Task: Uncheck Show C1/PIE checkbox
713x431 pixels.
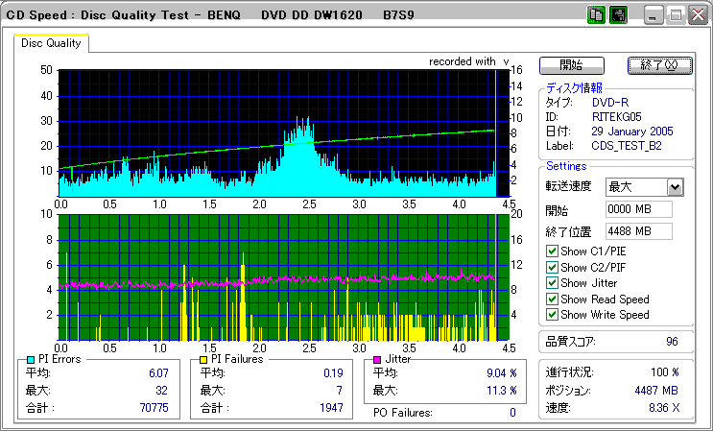Action: point(552,251)
